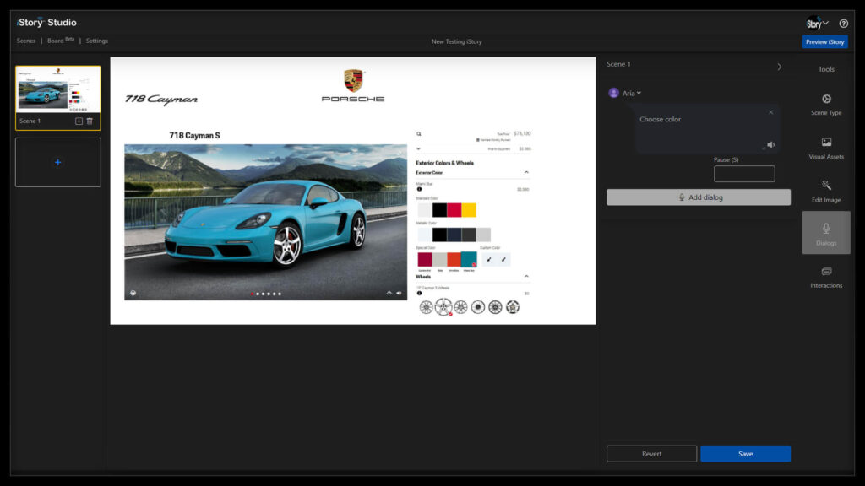Viewport: 865px width, 486px height.
Task: Click the Pause (S) input field
Action: click(744, 174)
